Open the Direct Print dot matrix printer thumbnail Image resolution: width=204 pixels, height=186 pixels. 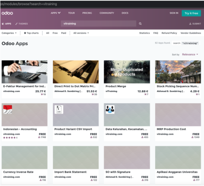pos(76,72)
